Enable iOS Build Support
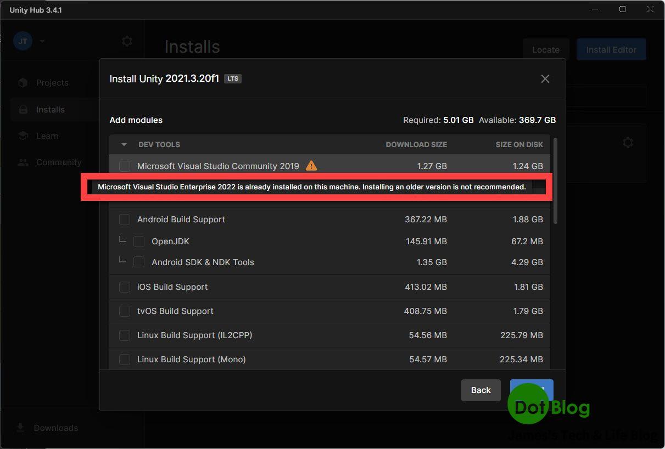The width and height of the screenshot is (665, 449). (x=124, y=287)
